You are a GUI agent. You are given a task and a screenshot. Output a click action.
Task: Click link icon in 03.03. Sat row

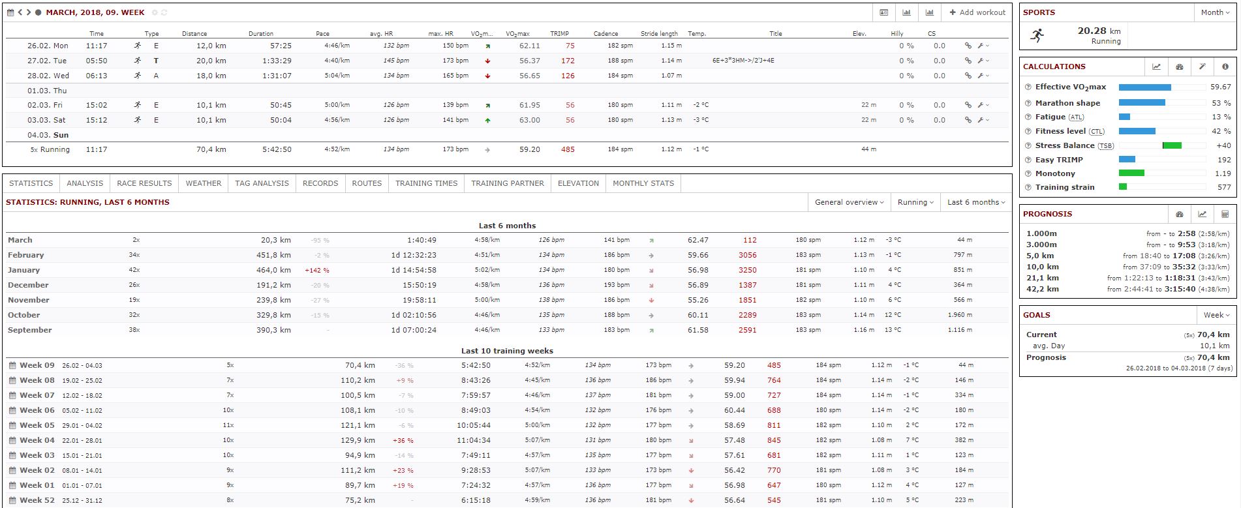tap(968, 120)
